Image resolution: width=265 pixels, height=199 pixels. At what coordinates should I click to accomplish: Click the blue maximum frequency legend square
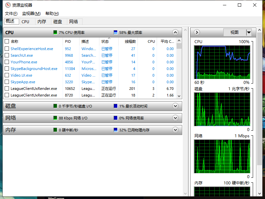116,32
